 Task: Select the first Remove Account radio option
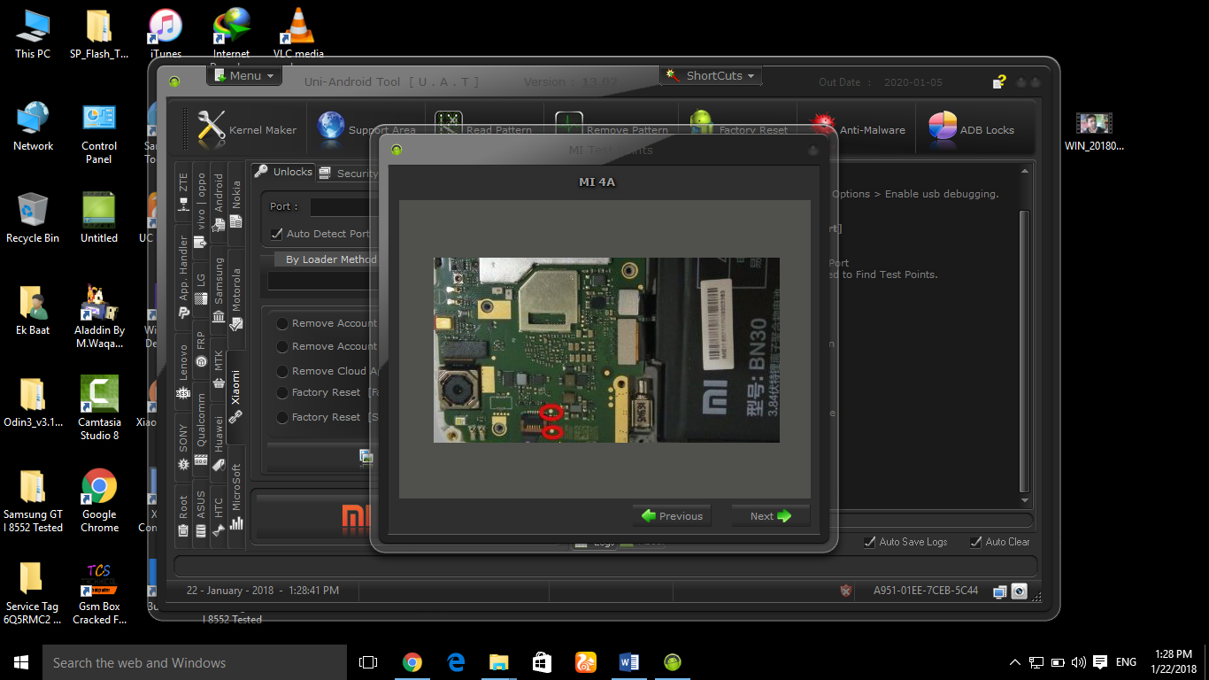pos(282,323)
